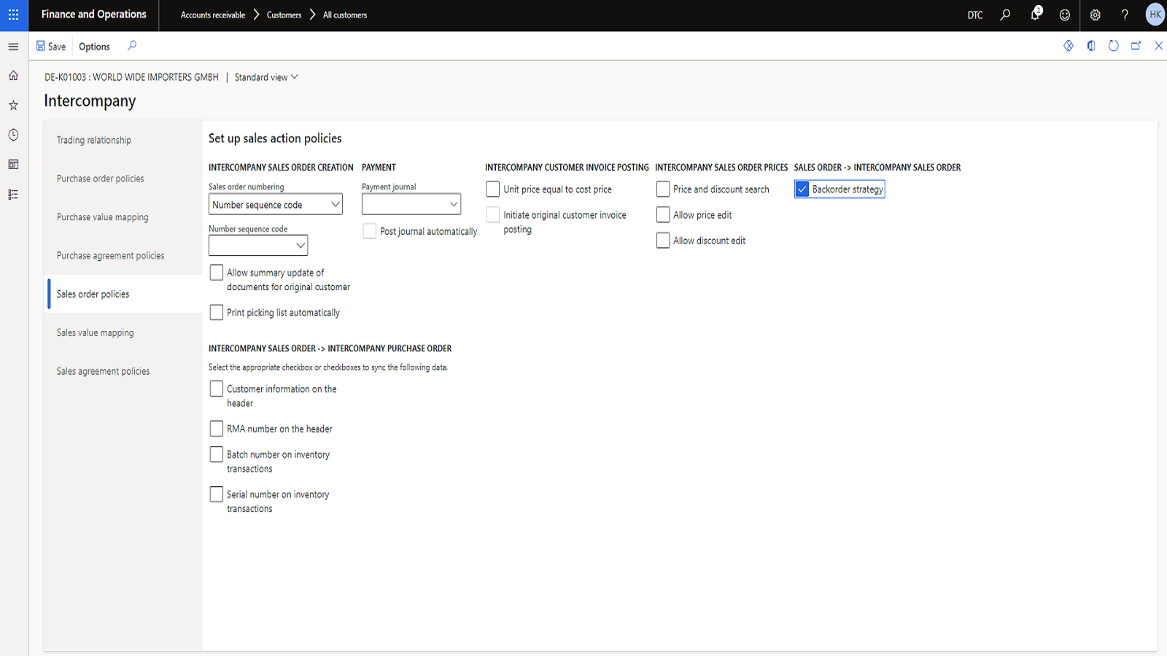Uncheck the Backorder strategy checkbox
Screen dimensions: 1167x656
click(802, 190)
